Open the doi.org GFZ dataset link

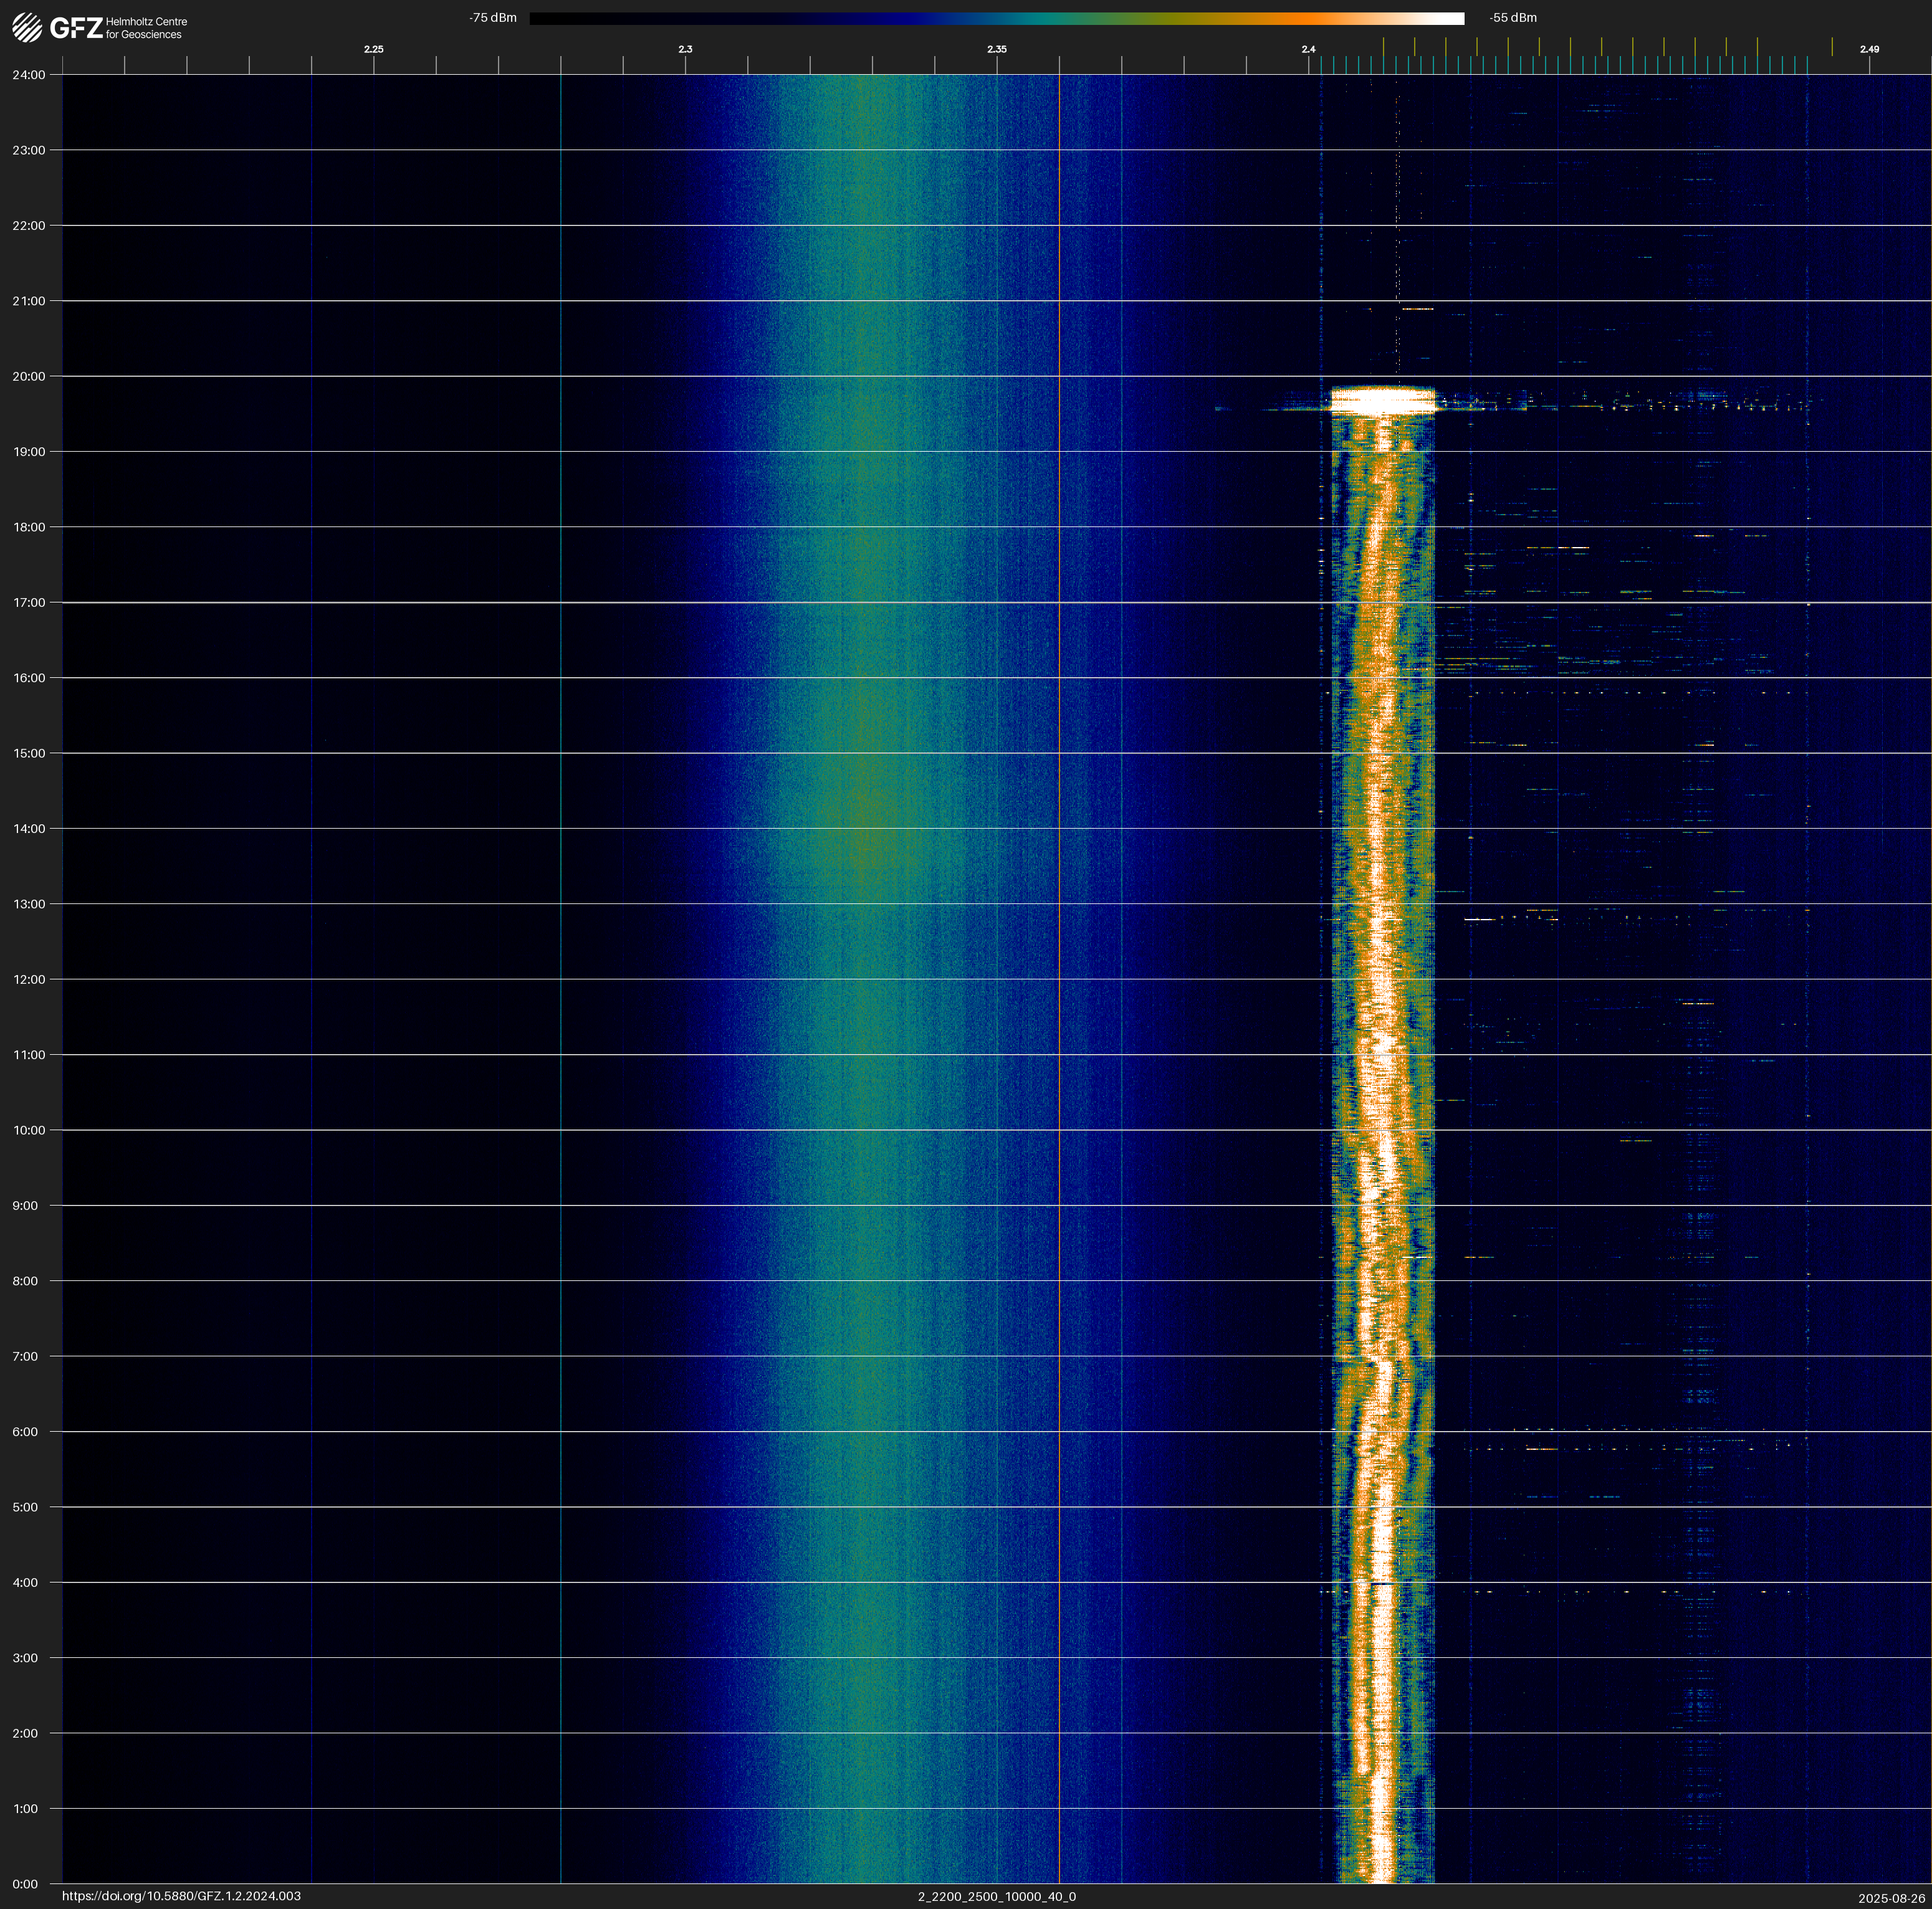tap(181, 1896)
